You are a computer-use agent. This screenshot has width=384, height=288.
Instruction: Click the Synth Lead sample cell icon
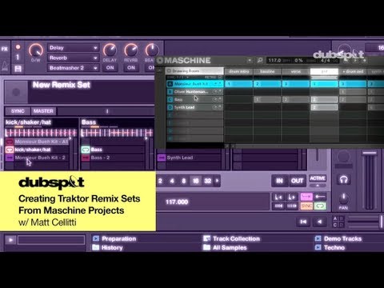point(162,158)
